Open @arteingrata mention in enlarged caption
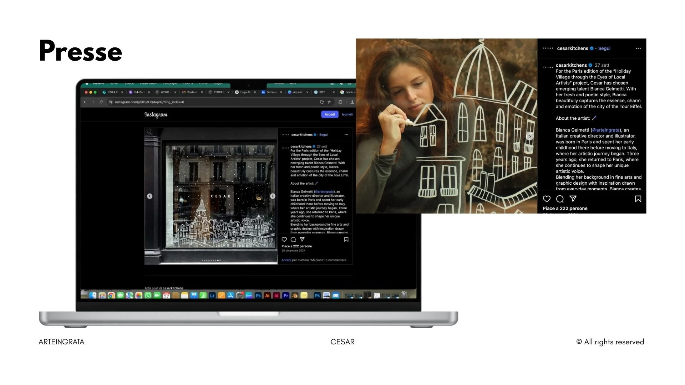 [x=606, y=130]
